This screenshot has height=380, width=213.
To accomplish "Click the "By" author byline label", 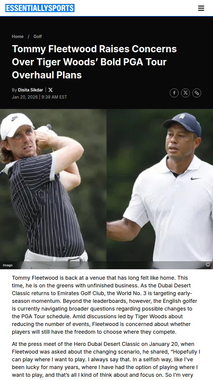I will click(14, 90).
